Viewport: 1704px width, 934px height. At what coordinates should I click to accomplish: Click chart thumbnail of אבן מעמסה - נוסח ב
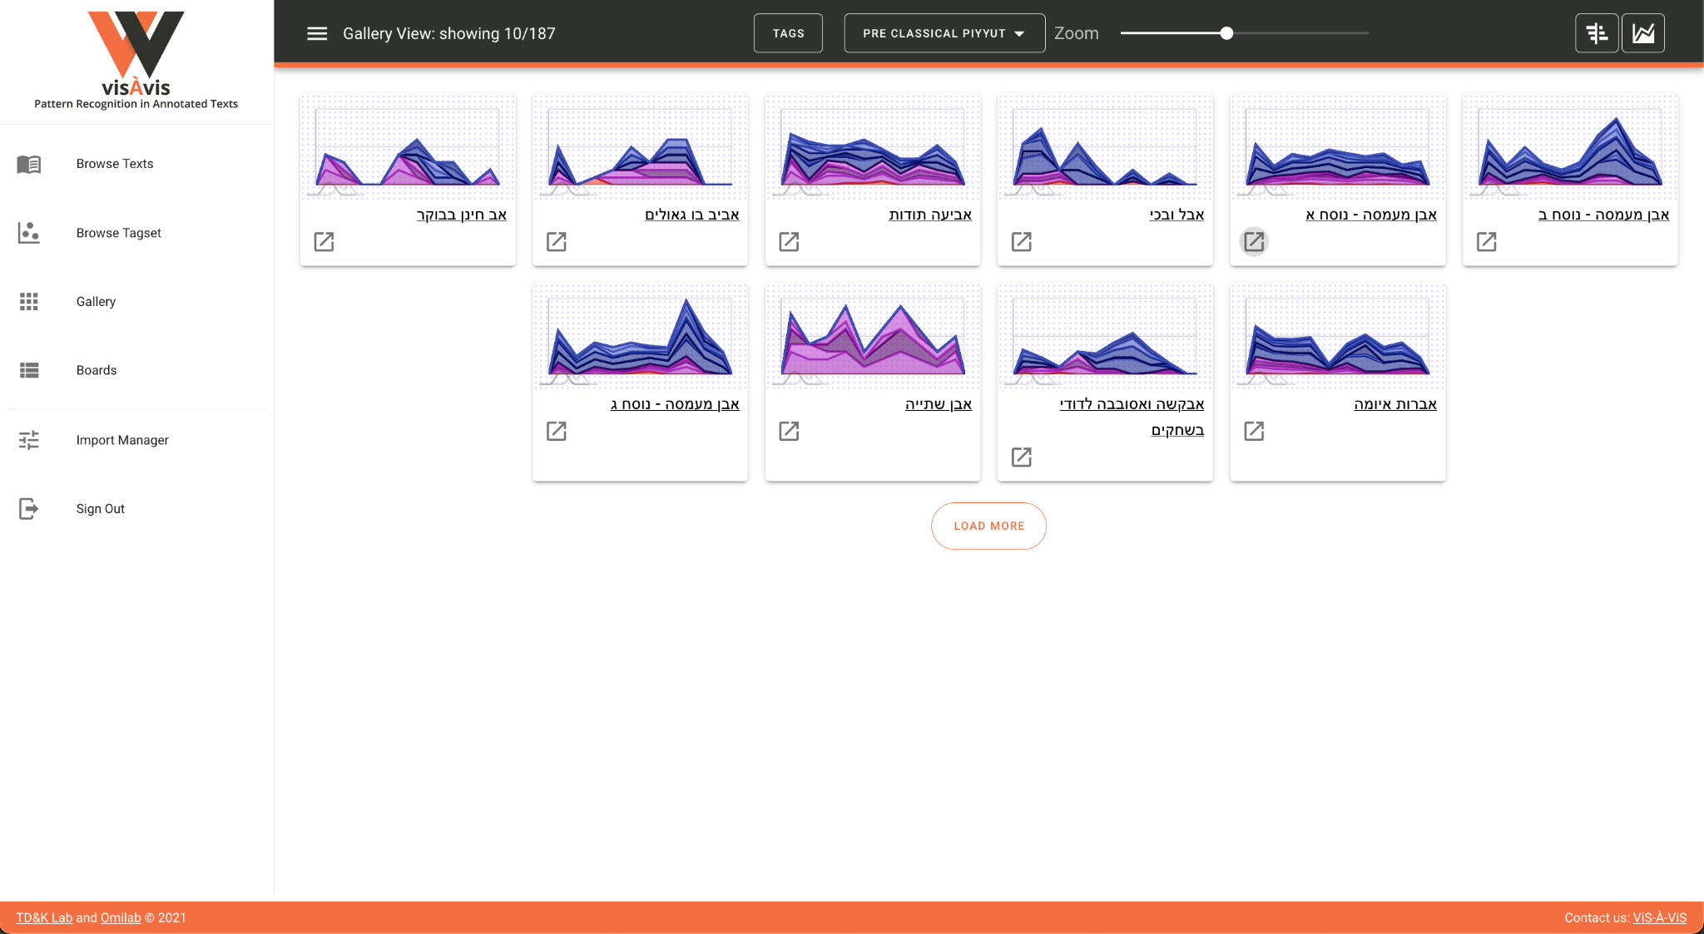pos(1570,146)
